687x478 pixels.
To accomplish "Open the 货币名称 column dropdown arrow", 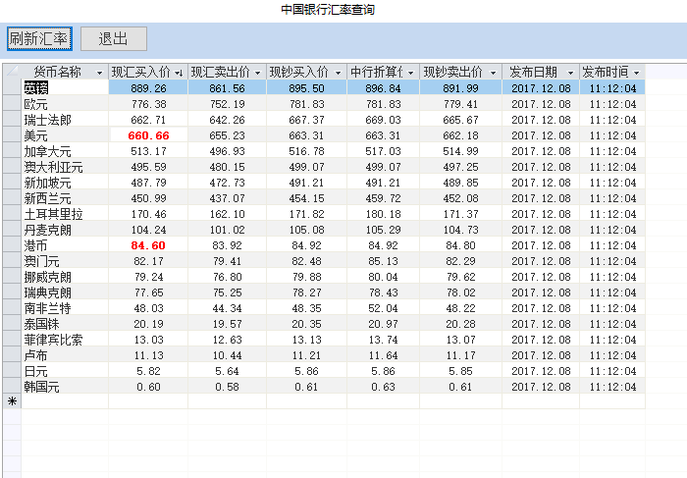I will click(x=99, y=73).
